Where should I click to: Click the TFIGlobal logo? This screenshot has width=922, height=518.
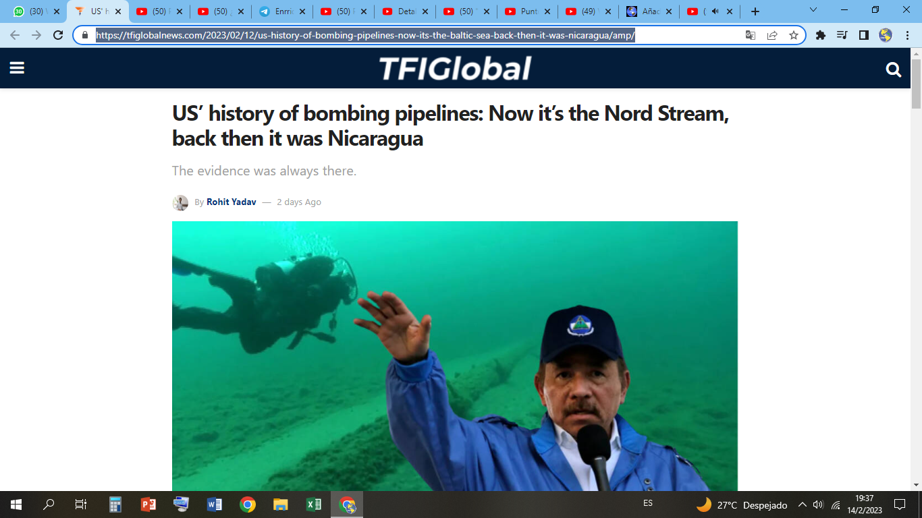click(455, 69)
